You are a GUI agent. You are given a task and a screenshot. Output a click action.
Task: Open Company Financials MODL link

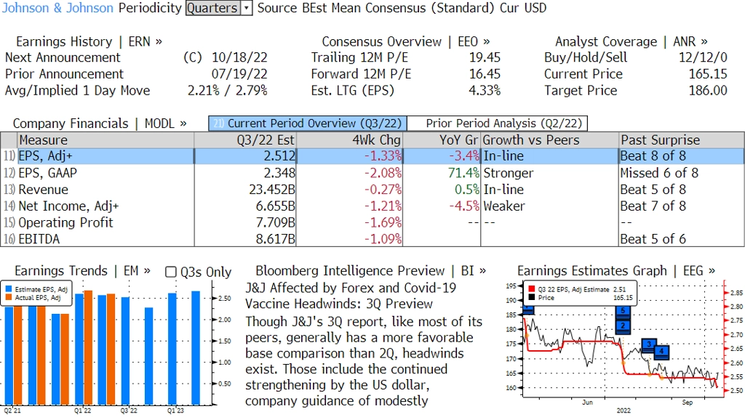(100, 124)
